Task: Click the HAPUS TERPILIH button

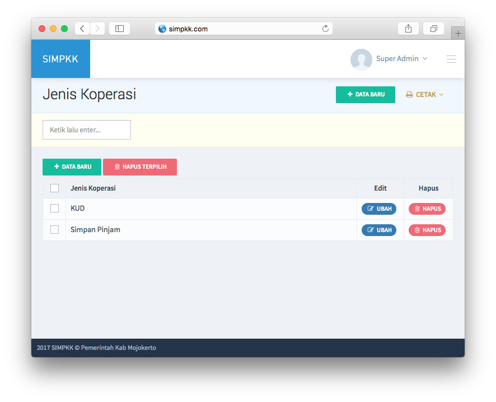Action: point(140,167)
